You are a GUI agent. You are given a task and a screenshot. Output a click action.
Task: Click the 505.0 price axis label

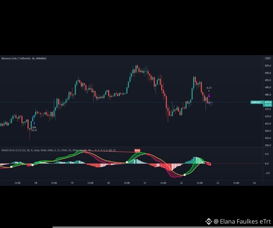pyautogui.click(x=268, y=66)
